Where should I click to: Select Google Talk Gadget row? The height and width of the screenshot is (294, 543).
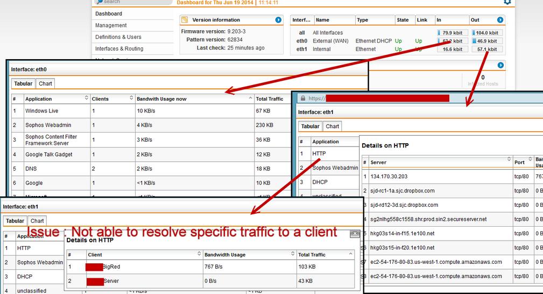click(x=151, y=155)
